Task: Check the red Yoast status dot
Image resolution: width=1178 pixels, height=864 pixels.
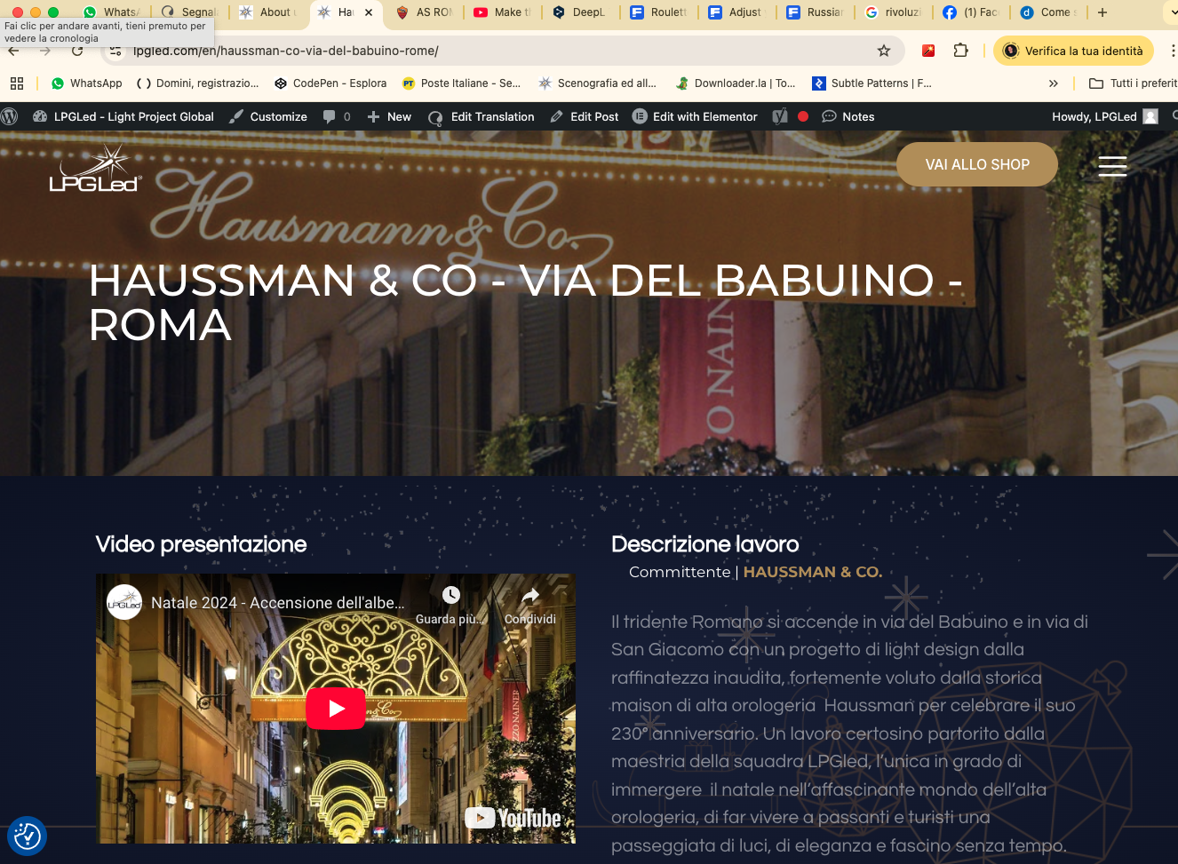Action: click(x=803, y=116)
